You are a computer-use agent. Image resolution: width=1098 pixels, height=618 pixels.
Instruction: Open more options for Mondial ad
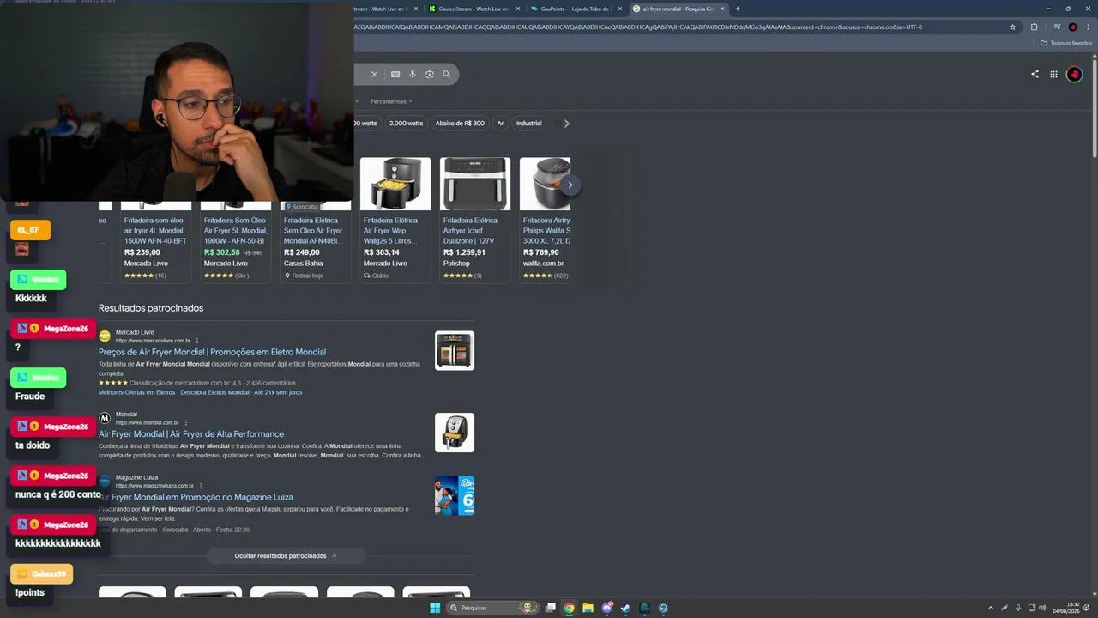[x=186, y=422]
